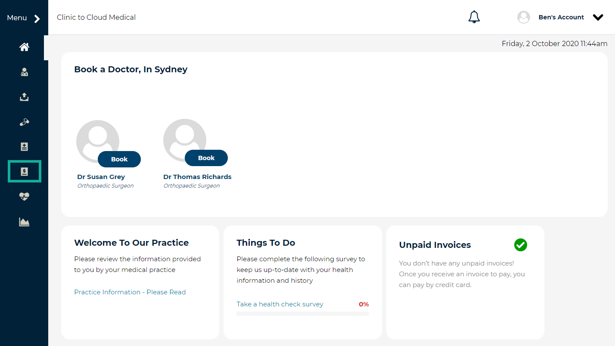Open the Practice Information - Please Read link
This screenshot has height=346, width=615.
130,292
